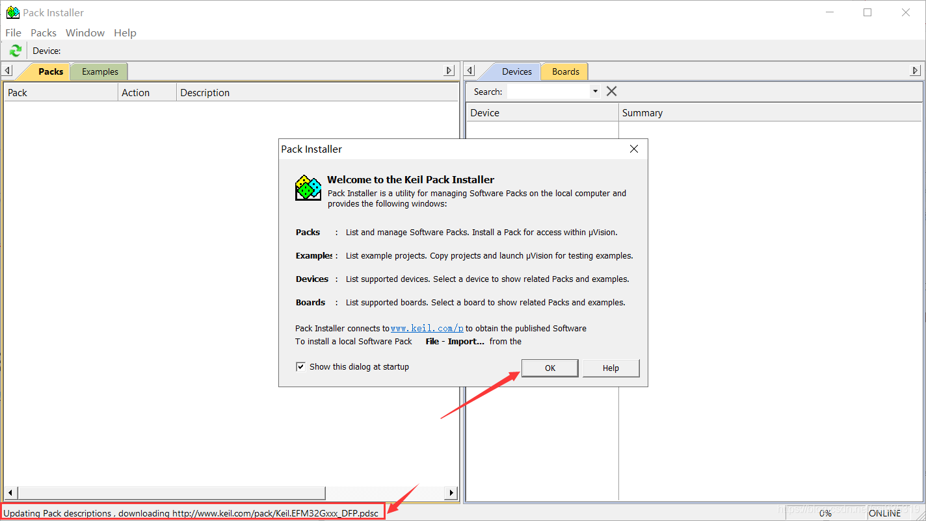
Task: Click Help button in welcome dialog
Action: click(x=611, y=368)
